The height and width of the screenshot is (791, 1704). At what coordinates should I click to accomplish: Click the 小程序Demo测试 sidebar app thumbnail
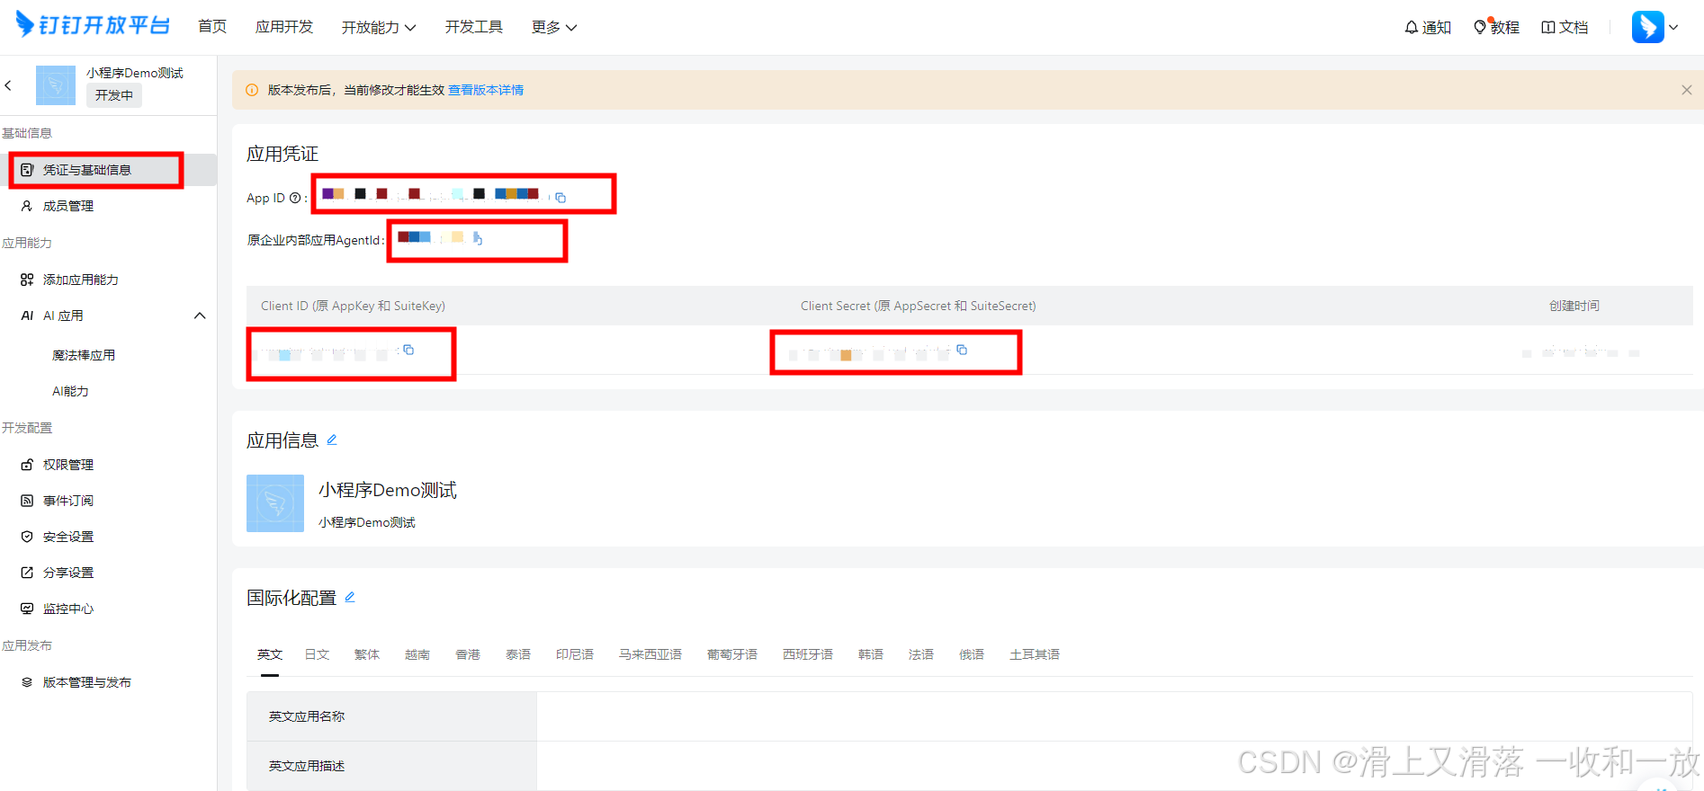pos(56,85)
